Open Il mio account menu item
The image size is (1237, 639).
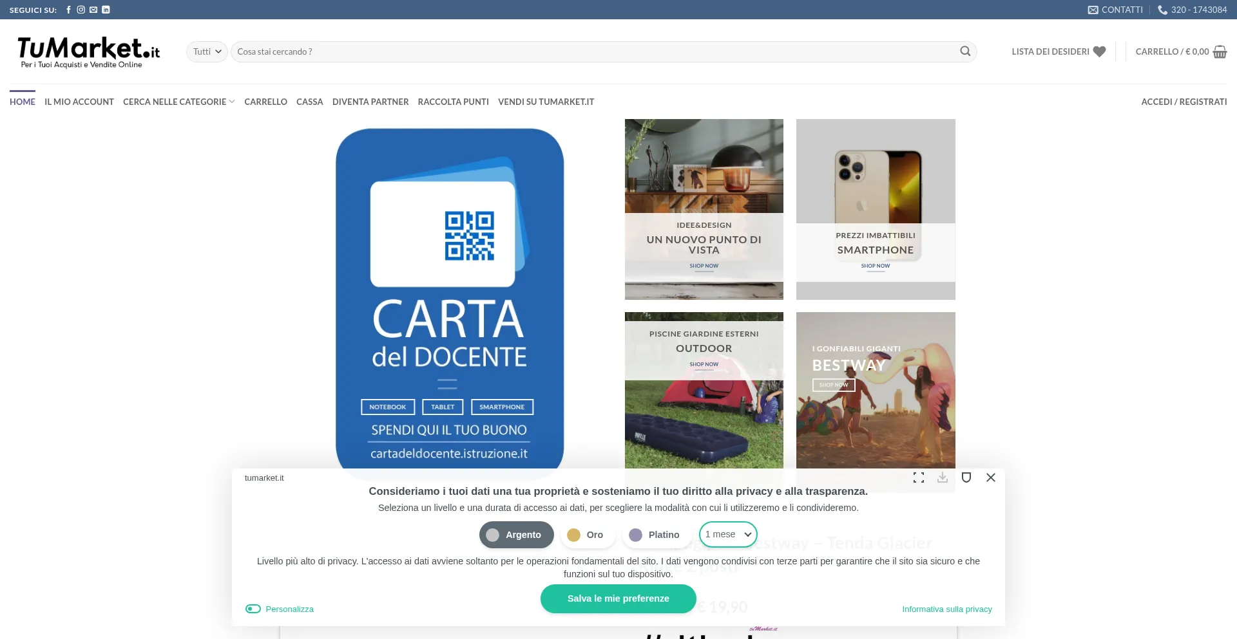(79, 102)
